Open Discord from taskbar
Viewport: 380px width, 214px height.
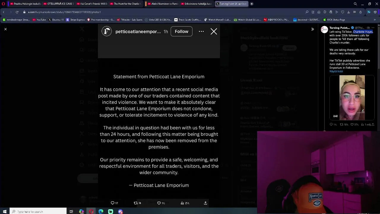click(x=120, y=212)
